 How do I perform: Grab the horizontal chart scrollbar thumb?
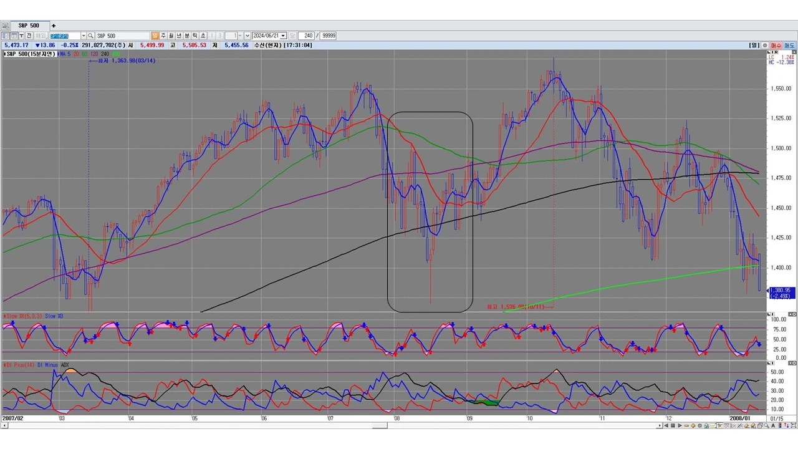tap(380, 425)
